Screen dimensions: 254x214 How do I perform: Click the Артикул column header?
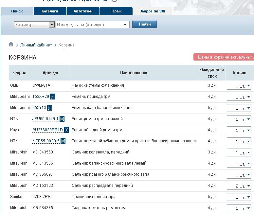coord(50,73)
